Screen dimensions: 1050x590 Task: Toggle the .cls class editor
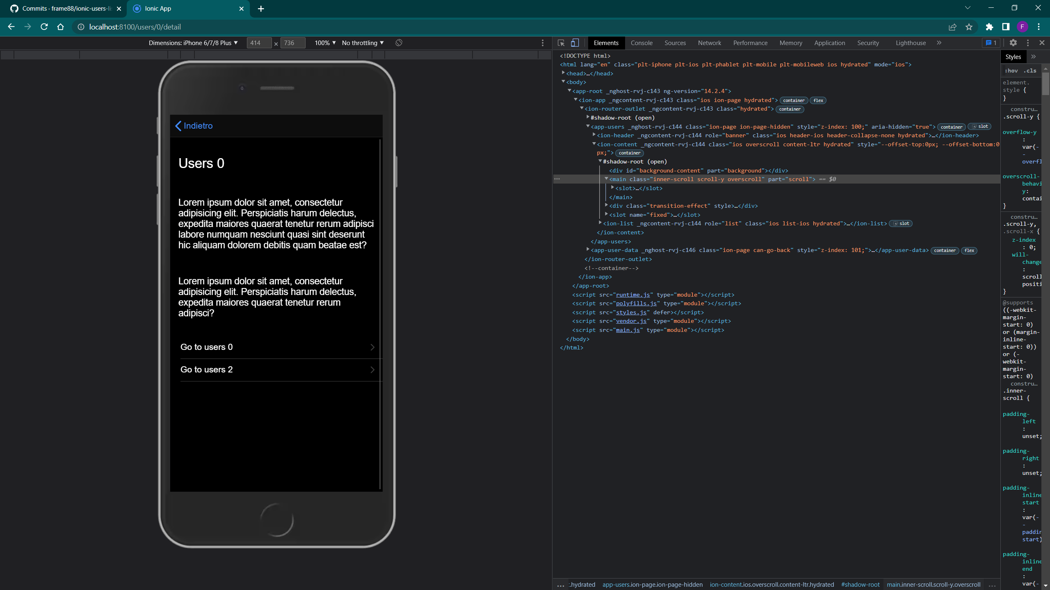[x=1030, y=70]
